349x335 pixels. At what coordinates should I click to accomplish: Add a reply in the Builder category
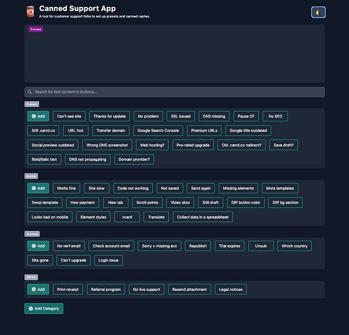pyautogui.click(x=38, y=188)
